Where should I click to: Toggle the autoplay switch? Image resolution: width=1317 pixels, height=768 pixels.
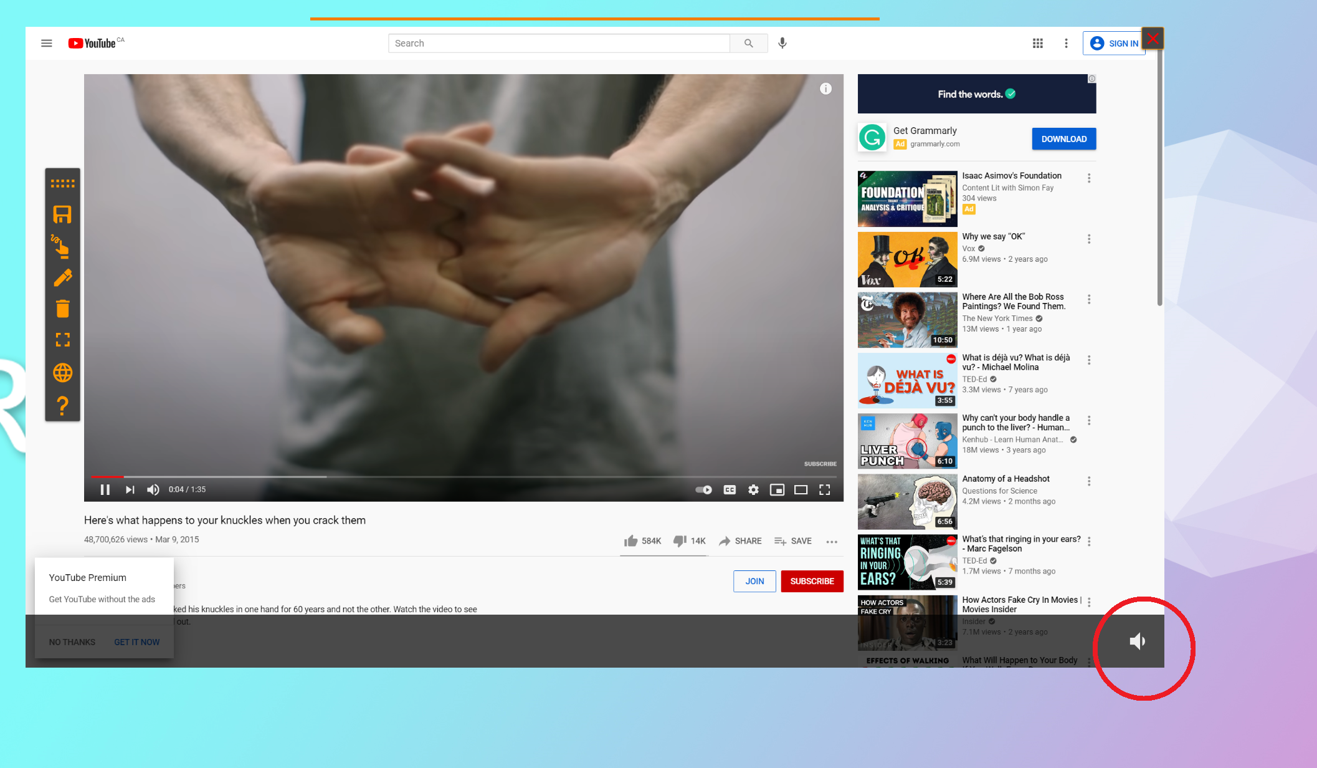click(704, 490)
